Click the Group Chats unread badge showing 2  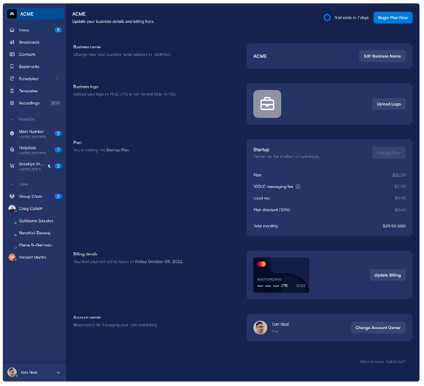(x=58, y=197)
